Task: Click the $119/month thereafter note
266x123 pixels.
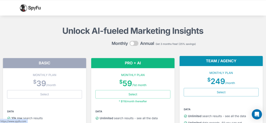Action: click(x=133, y=101)
